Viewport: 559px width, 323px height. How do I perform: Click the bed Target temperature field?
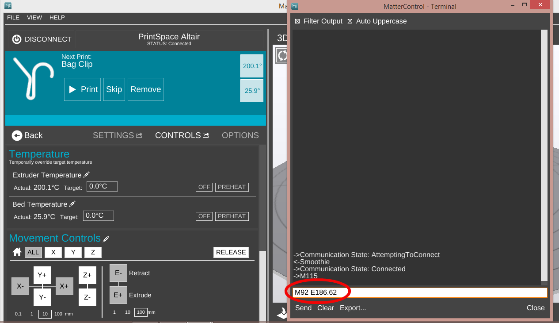99,215
